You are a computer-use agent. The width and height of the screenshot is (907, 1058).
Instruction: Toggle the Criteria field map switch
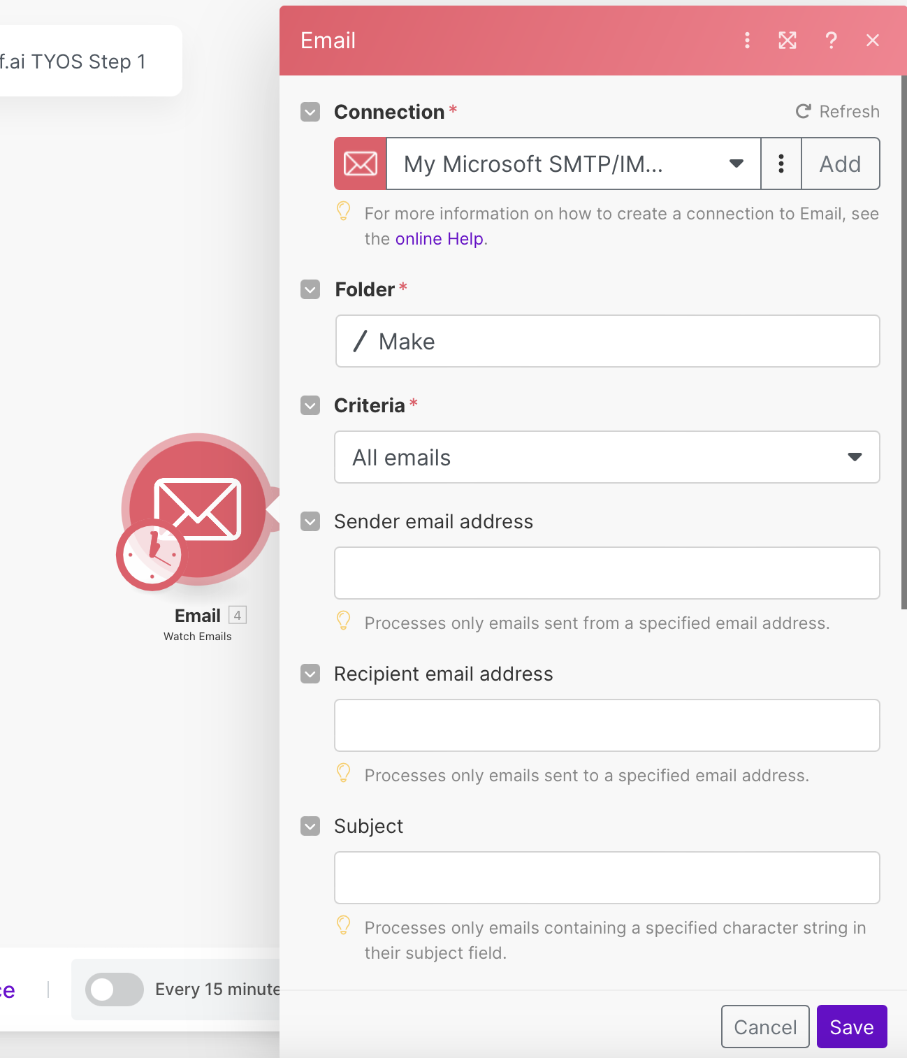pyautogui.click(x=310, y=405)
